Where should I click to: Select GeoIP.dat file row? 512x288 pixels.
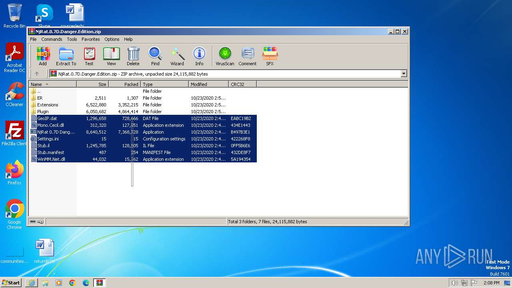(143, 118)
